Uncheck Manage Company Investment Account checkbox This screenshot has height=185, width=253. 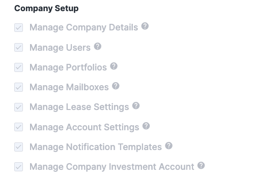click(x=18, y=167)
